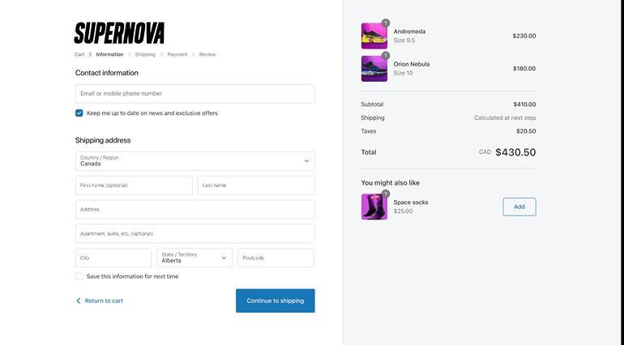This screenshot has height=345, width=624.
Task: Click the Size 10 label
Action: coord(403,73)
